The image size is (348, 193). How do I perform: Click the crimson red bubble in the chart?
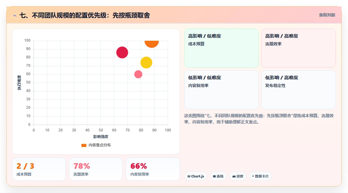(x=122, y=53)
